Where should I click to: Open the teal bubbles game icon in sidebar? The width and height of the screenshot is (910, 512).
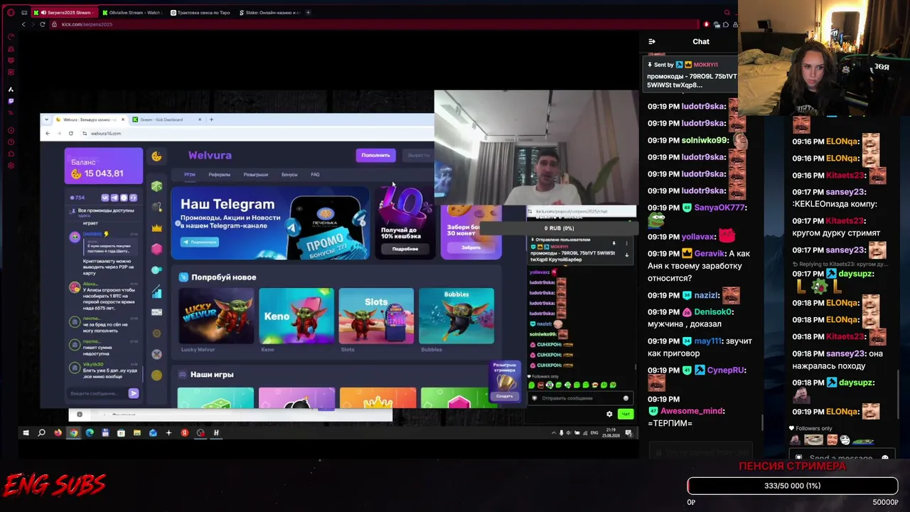(x=156, y=270)
